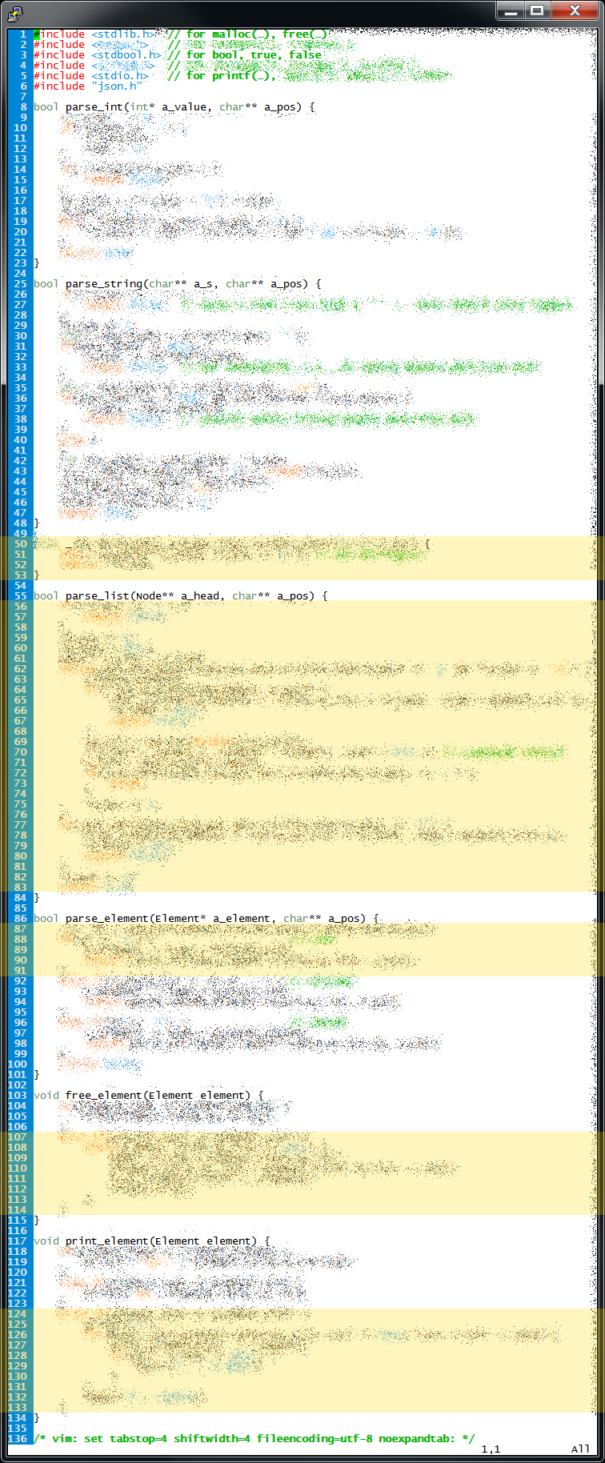The height and width of the screenshot is (1463, 605).
Task: Click the print_element function name
Action: point(106,1241)
